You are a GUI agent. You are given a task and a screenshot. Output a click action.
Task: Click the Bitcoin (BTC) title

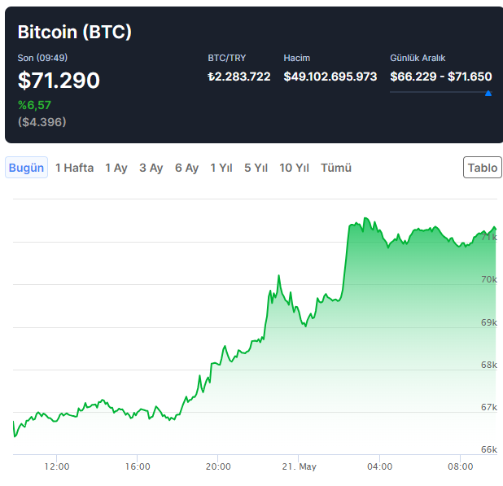(74, 32)
